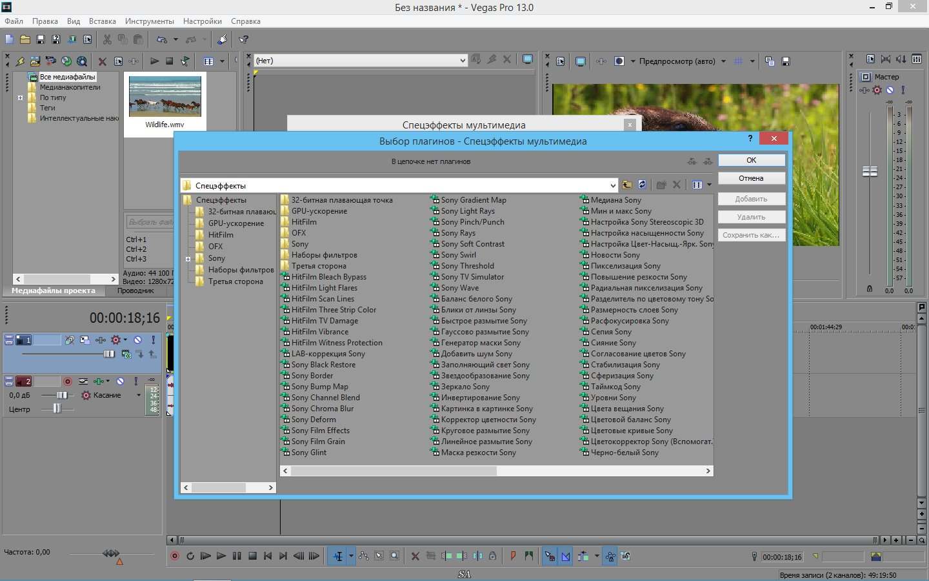Toggle Auto Ripple in the bottom toolbar
This screenshot has height=581, width=929.
[583, 556]
